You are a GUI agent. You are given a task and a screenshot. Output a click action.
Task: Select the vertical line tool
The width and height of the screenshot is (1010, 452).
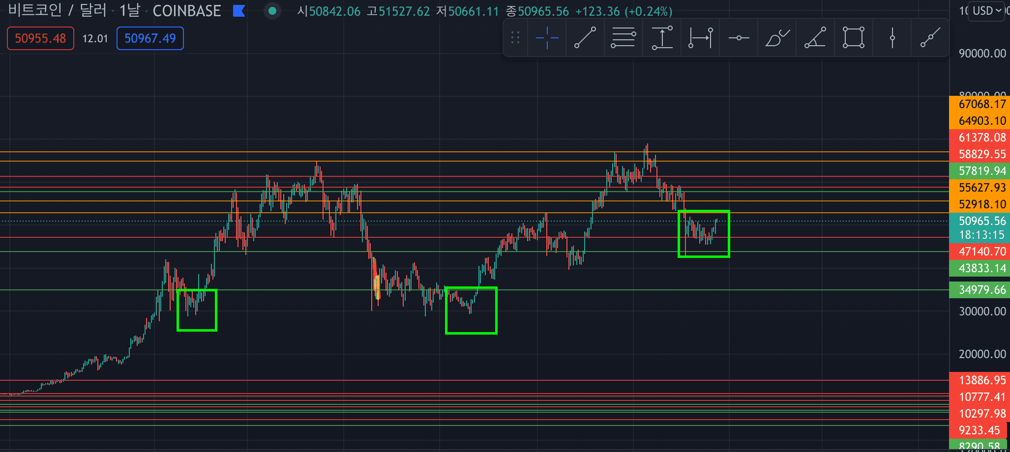tap(892, 38)
